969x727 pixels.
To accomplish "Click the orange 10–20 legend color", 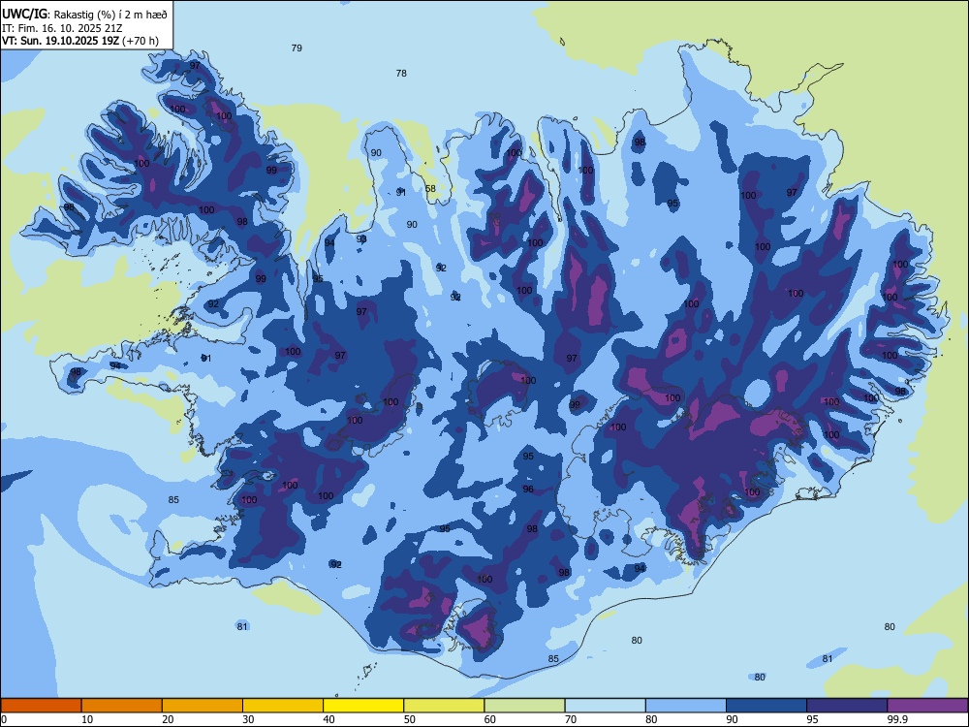I will [x=122, y=706].
